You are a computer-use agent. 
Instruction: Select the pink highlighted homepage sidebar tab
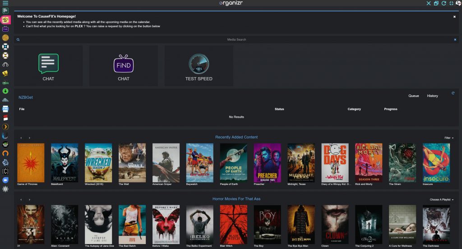(5, 20)
